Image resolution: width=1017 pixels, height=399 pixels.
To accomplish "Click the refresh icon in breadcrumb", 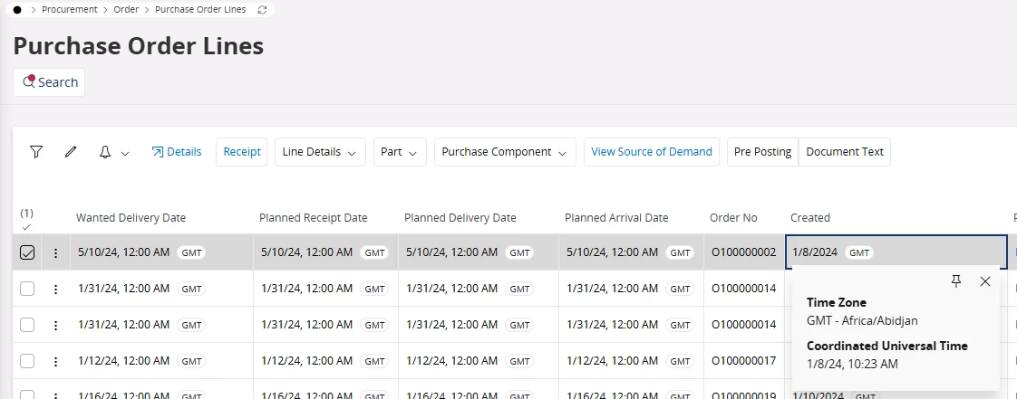I will point(263,10).
